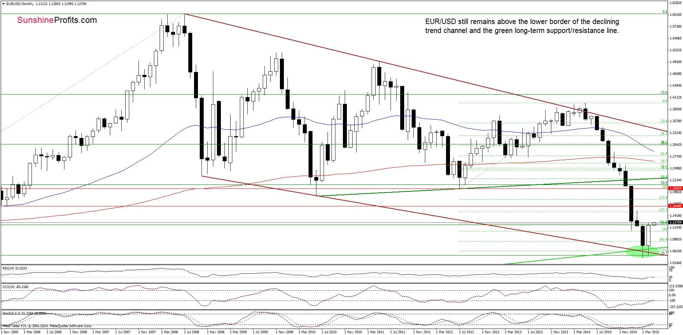Image resolution: width=683 pixels, height=335 pixels.
Task: Click the 1.14180 price axis label
Action: point(675,216)
